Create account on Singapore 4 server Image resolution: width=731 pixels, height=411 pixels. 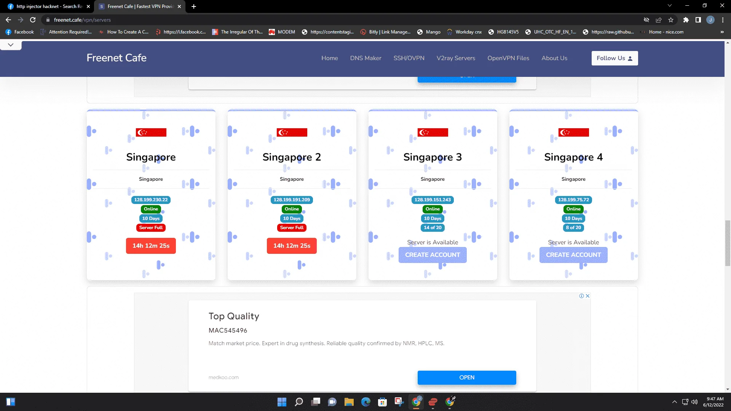574,255
